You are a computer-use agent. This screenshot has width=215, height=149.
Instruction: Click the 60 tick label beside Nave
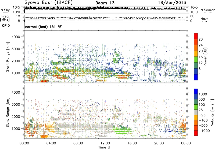click(x=192, y=16)
